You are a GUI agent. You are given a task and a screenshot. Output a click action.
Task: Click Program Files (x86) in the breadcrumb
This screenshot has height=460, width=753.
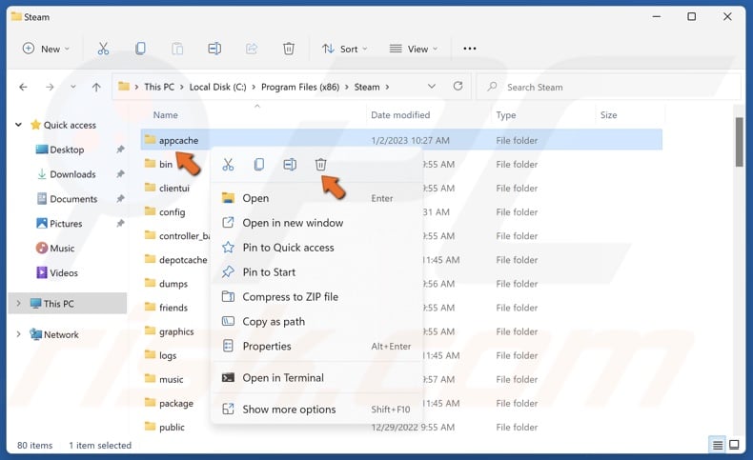click(x=300, y=87)
